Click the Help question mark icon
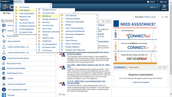 [x=162, y=17]
